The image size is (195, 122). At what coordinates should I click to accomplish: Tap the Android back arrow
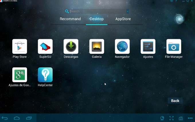point(5,118)
